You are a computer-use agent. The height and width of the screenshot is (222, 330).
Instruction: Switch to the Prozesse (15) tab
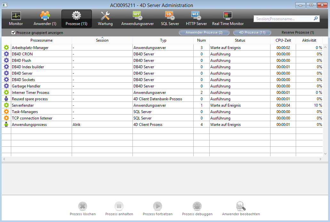pos(76,19)
